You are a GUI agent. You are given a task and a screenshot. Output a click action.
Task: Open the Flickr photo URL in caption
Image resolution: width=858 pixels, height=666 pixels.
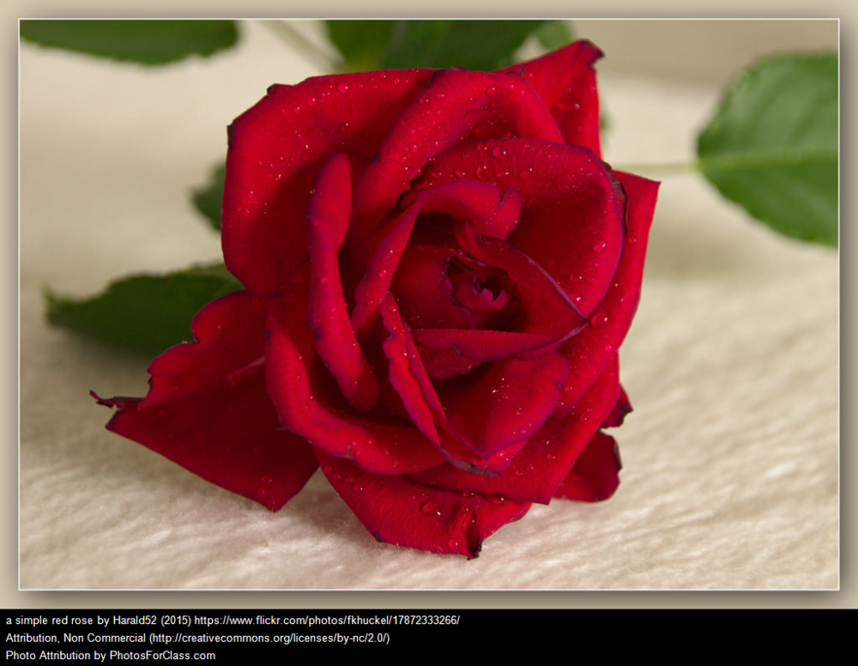pos(326,620)
